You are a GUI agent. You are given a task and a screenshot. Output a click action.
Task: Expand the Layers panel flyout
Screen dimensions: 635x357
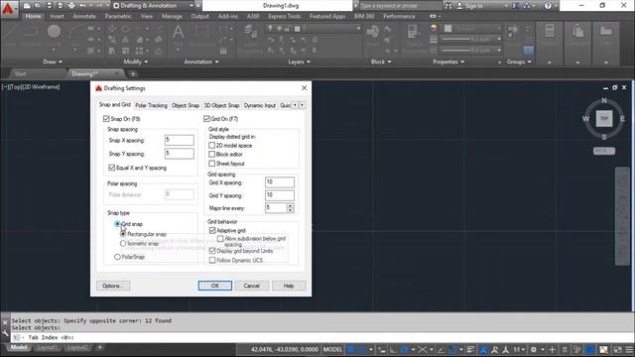pos(300,61)
